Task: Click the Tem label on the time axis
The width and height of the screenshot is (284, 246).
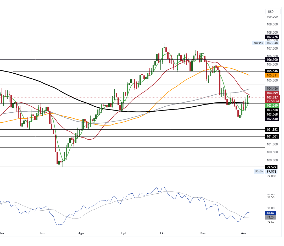Action: [42, 233]
